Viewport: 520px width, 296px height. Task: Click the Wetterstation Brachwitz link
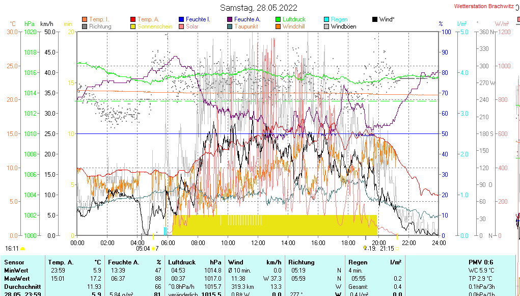pos(482,7)
